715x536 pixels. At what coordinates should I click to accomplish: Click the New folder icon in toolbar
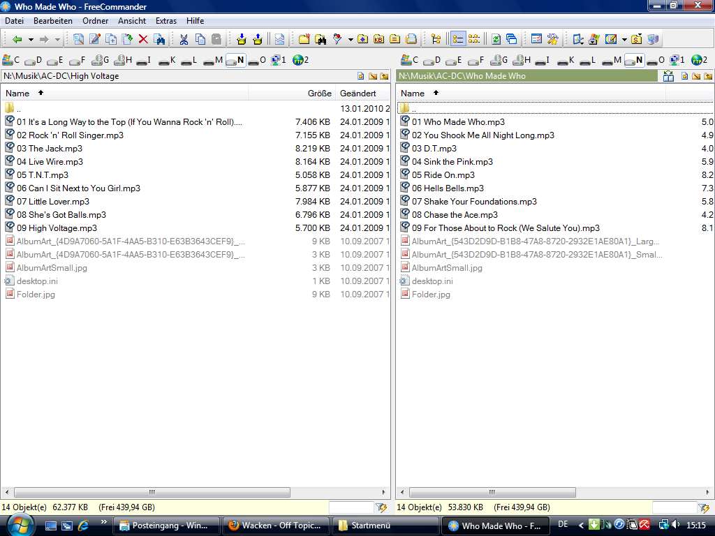(304, 39)
